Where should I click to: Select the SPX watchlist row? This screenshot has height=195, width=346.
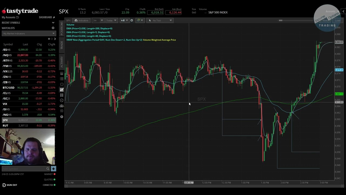(x=29, y=120)
